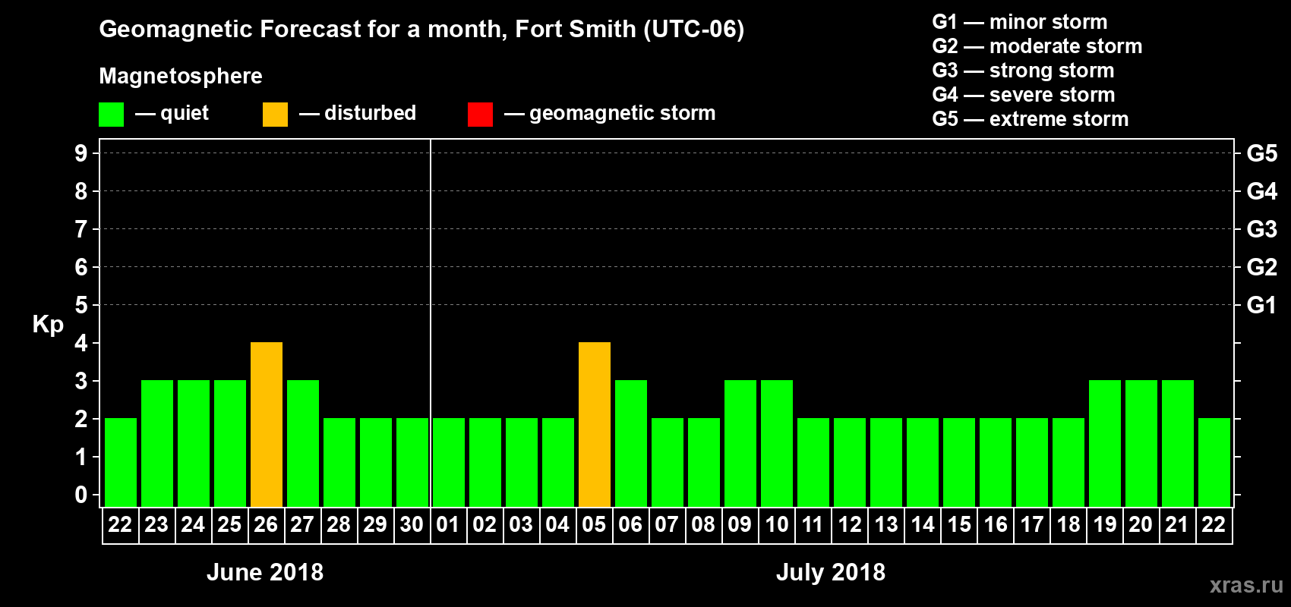Click the green bar for July 01
The image size is (1291, 607).
coord(449,463)
